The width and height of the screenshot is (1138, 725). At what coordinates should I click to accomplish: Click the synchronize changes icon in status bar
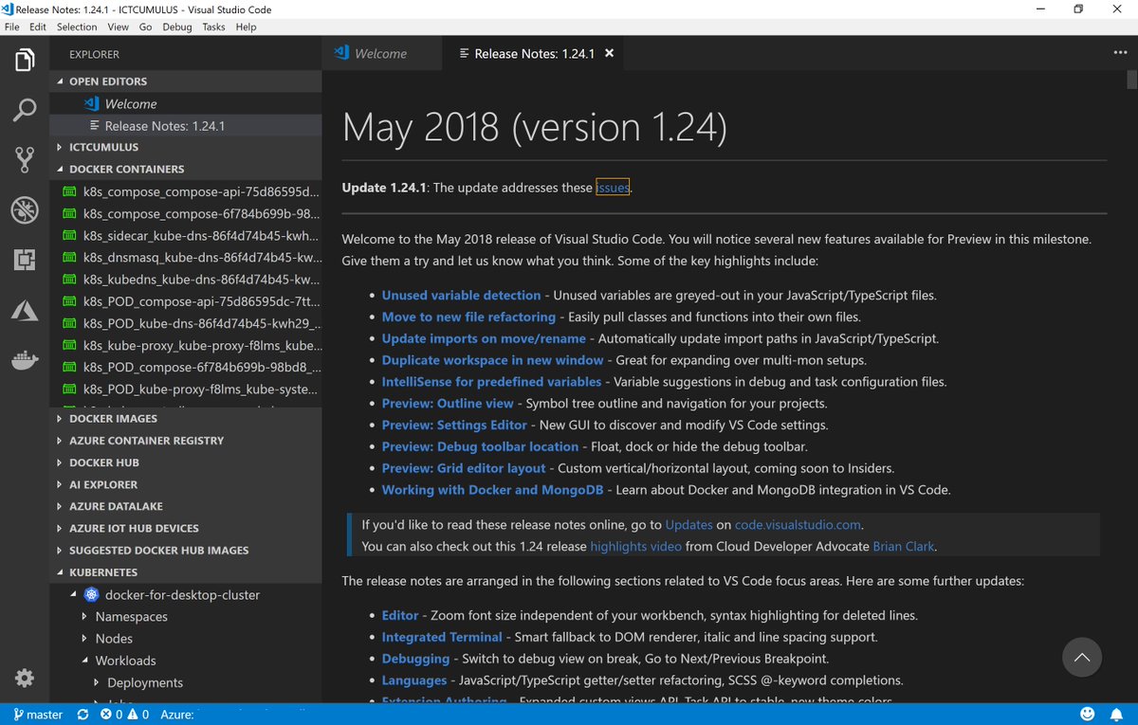[x=83, y=715]
